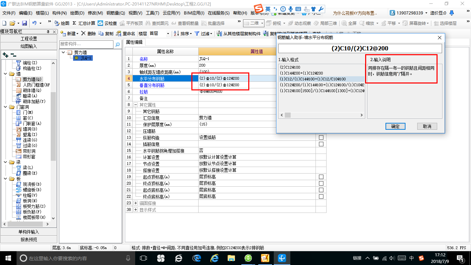Open the BIM应用(I) menu

194,13
